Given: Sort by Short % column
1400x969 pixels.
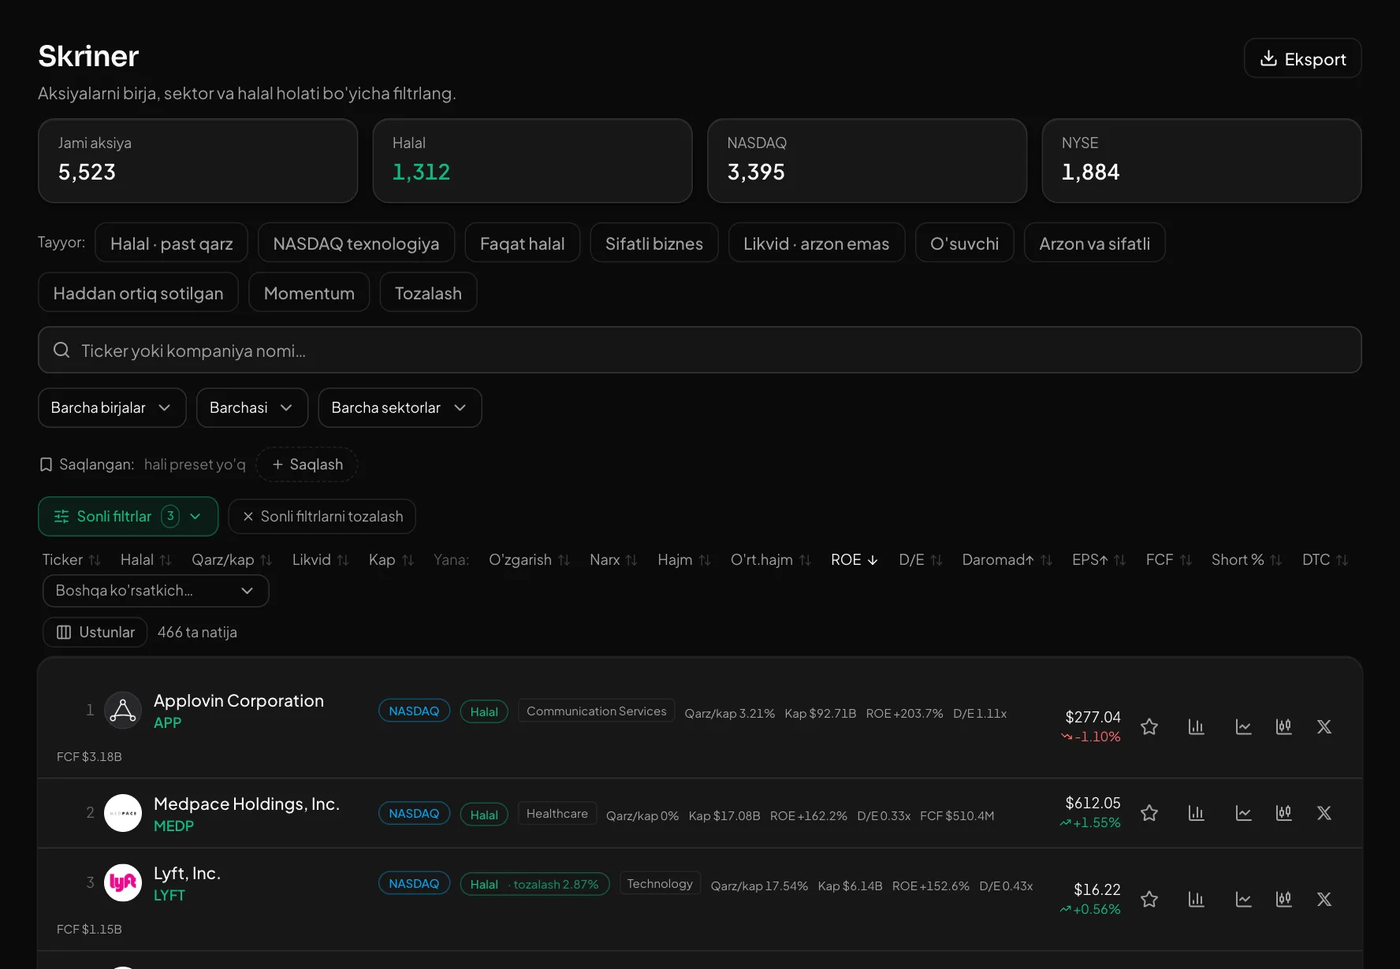Looking at the screenshot, I should pos(1246,559).
